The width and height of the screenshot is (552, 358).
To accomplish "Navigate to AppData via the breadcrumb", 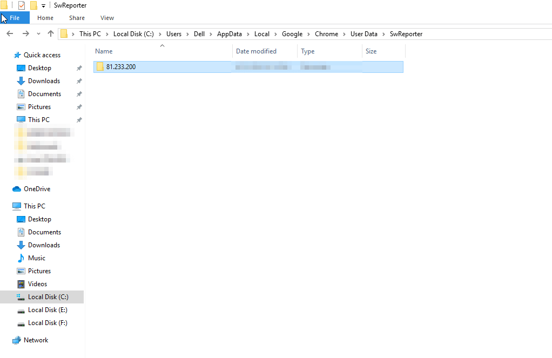I will tap(229, 33).
